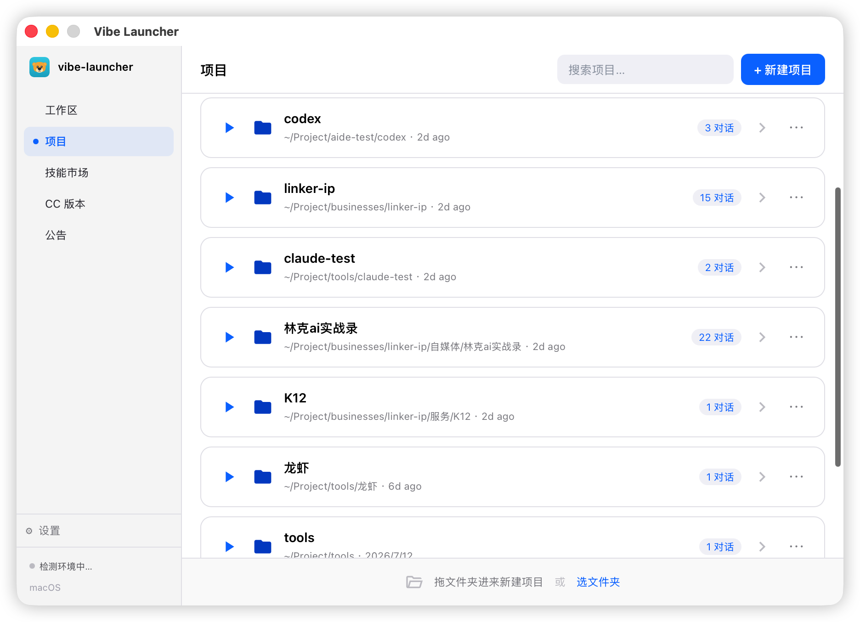The image size is (860, 622).
Task: Expand the claude-test project chevron
Action: pos(762,267)
